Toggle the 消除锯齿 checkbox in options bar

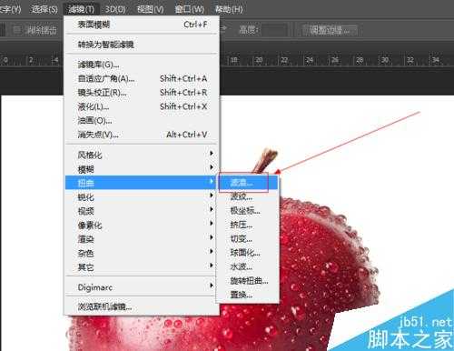17,30
